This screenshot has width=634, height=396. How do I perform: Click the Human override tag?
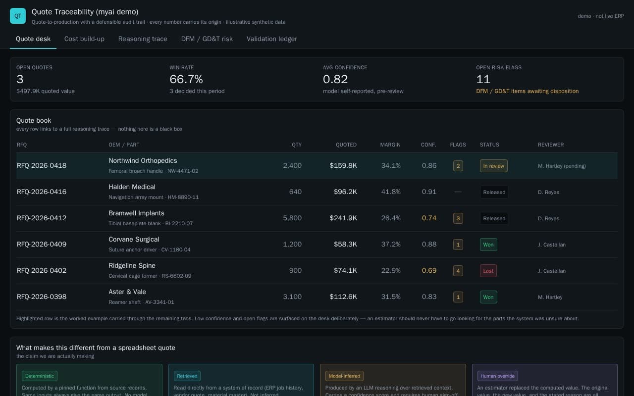tap(498, 376)
